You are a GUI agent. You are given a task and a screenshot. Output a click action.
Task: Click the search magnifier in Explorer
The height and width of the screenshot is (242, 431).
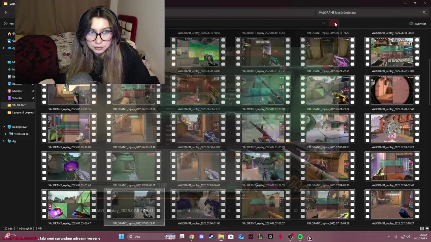[x=424, y=12]
